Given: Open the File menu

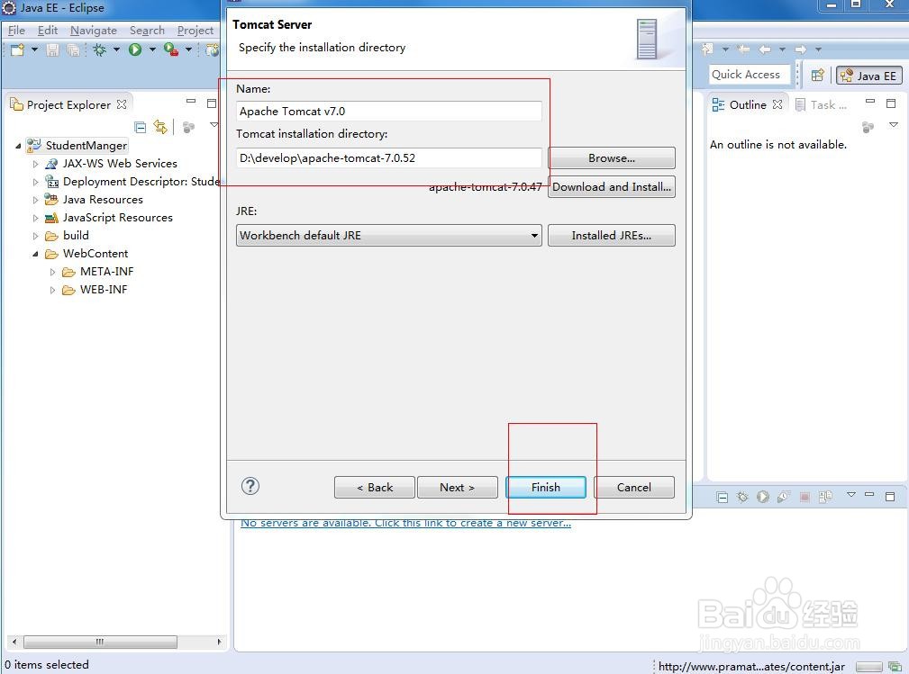Looking at the screenshot, I should click(x=16, y=30).
